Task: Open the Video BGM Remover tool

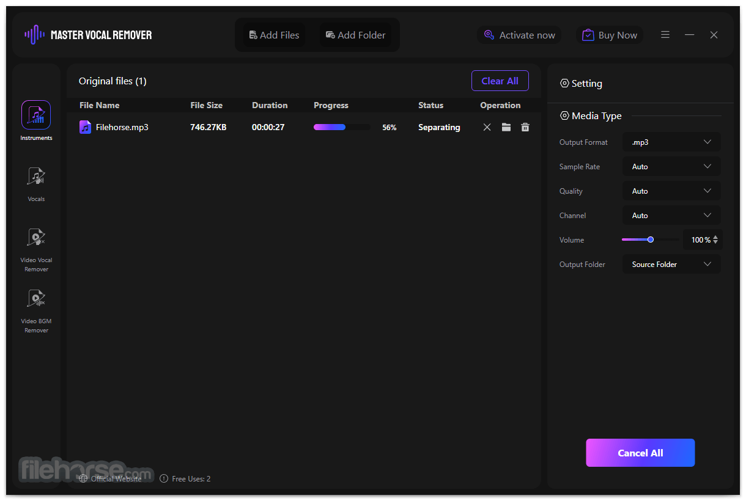Action: pos(36,310)
